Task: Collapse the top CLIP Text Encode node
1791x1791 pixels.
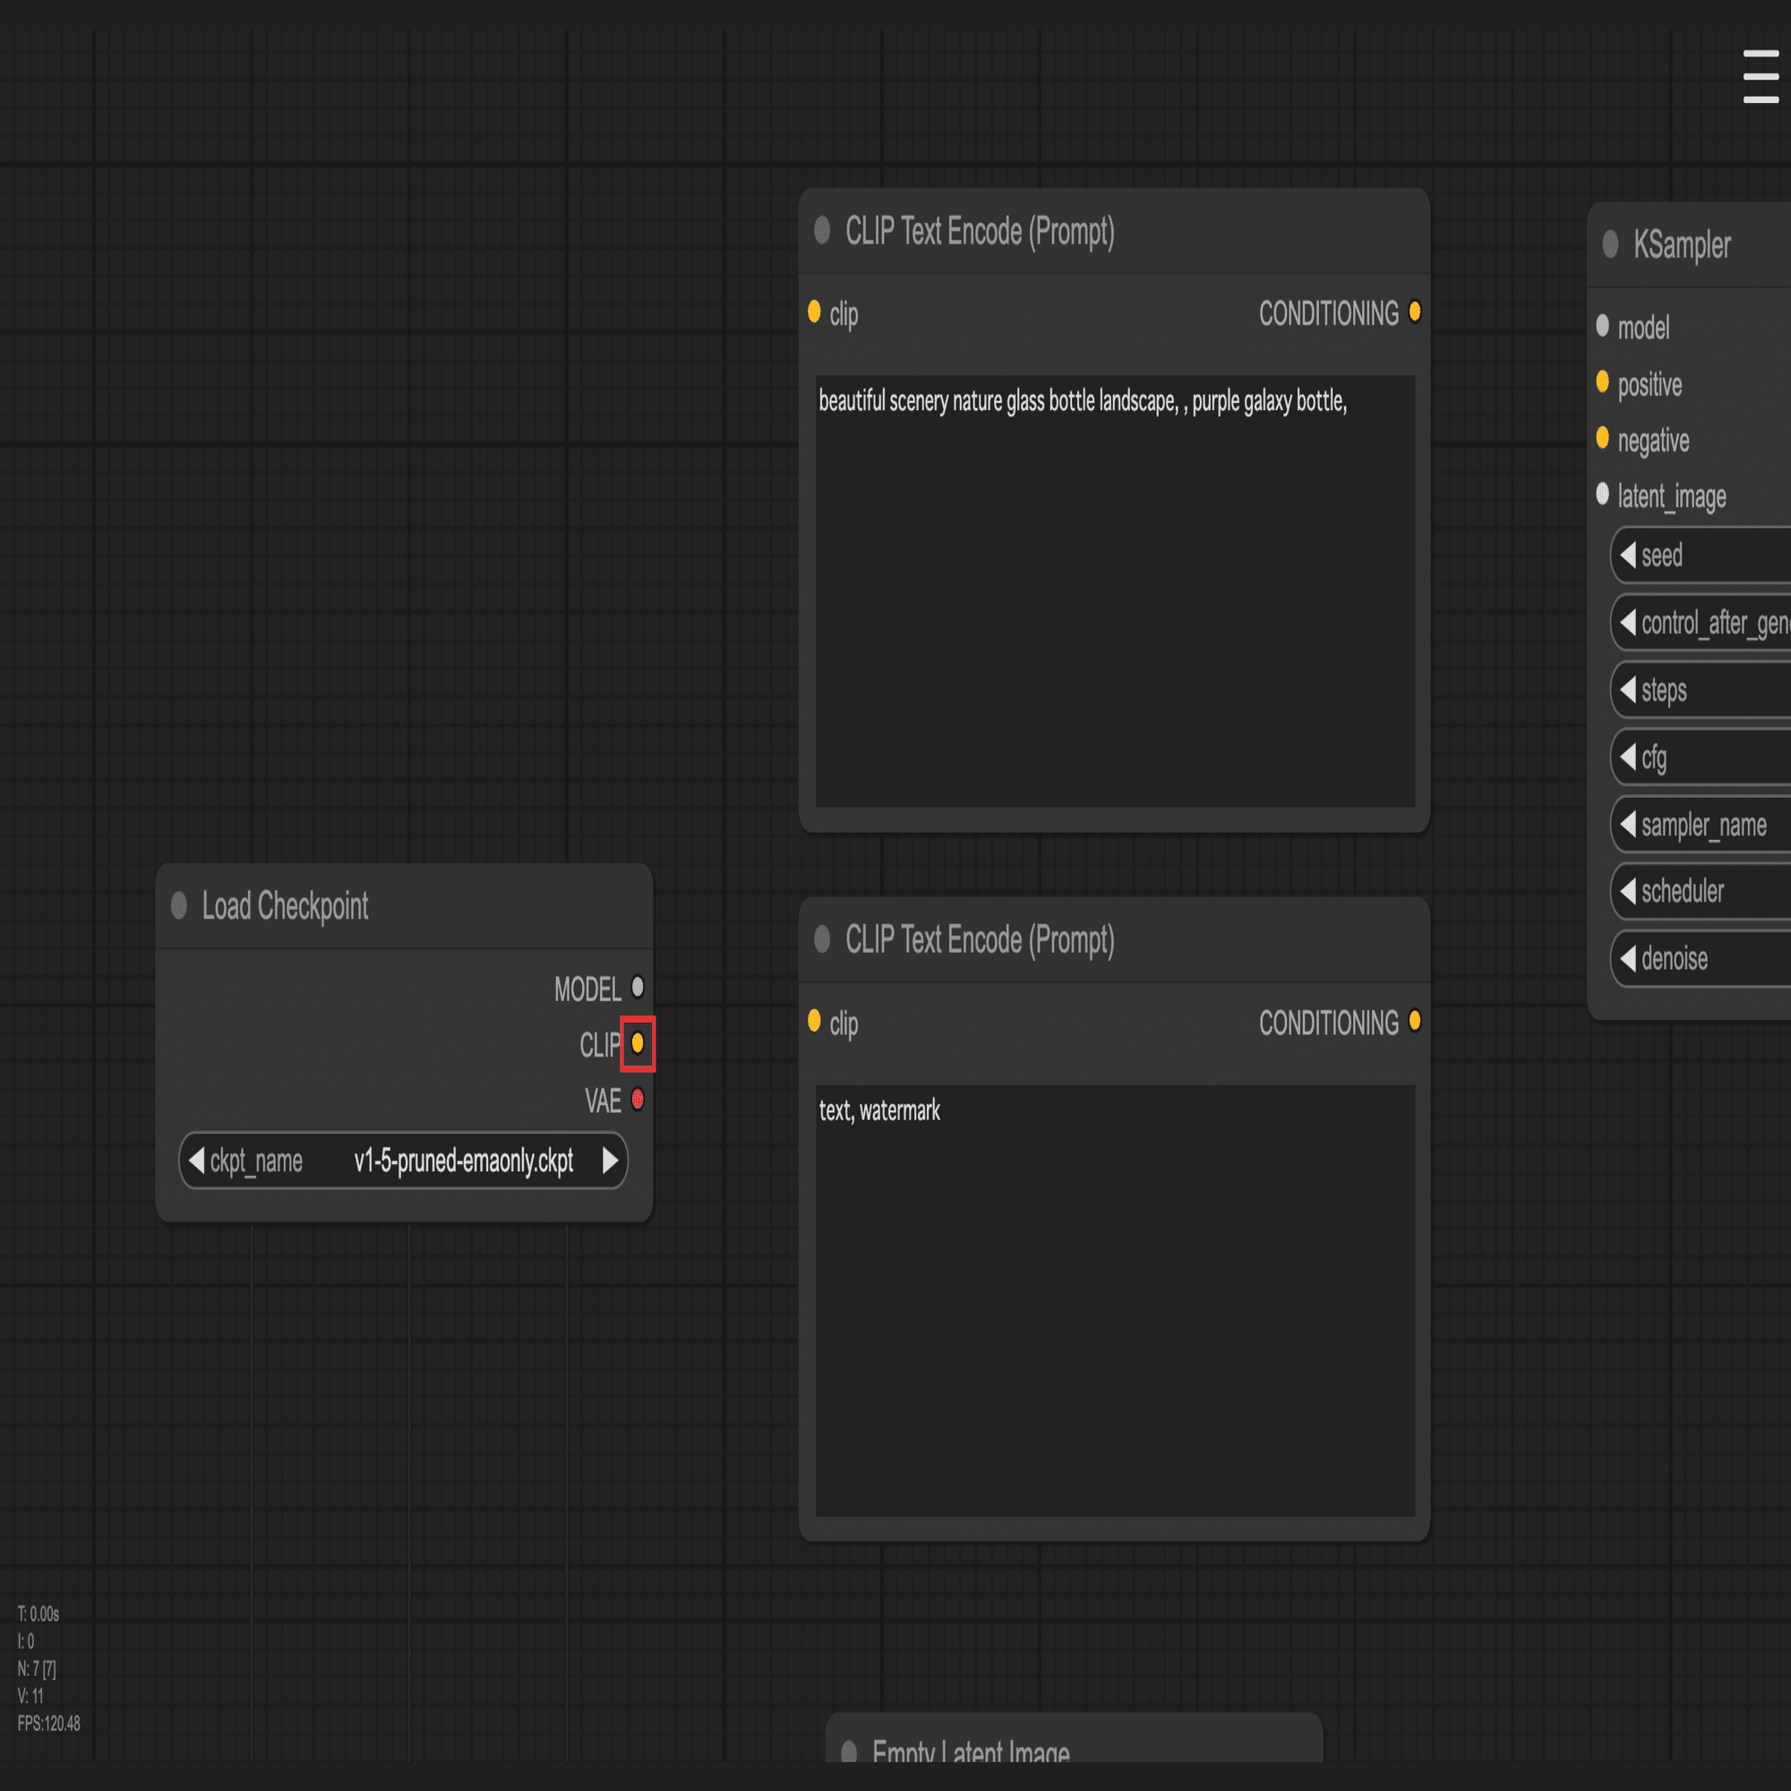Action: coord(822,230)
